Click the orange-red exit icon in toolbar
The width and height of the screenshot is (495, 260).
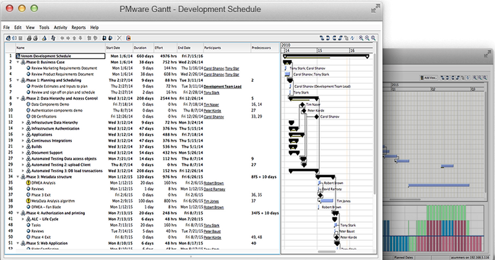tap(129, 38)
